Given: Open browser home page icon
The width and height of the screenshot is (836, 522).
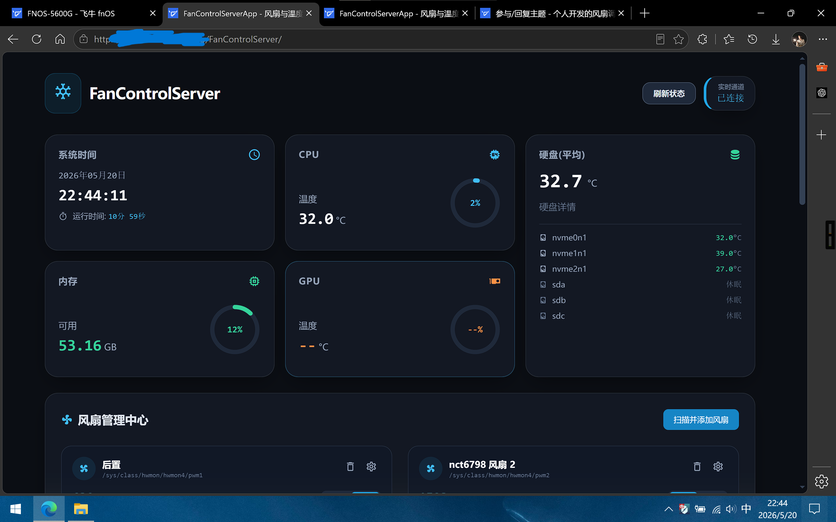Looking at the screenshot, I should 60,39.
